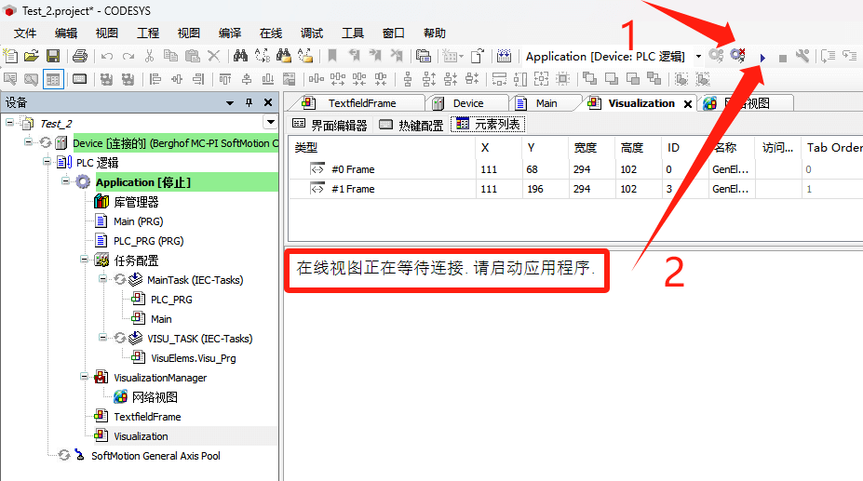Screen dimensions: 863x481
Task: Click the Cut scissors icon
Action: click(x=149, y=57)
